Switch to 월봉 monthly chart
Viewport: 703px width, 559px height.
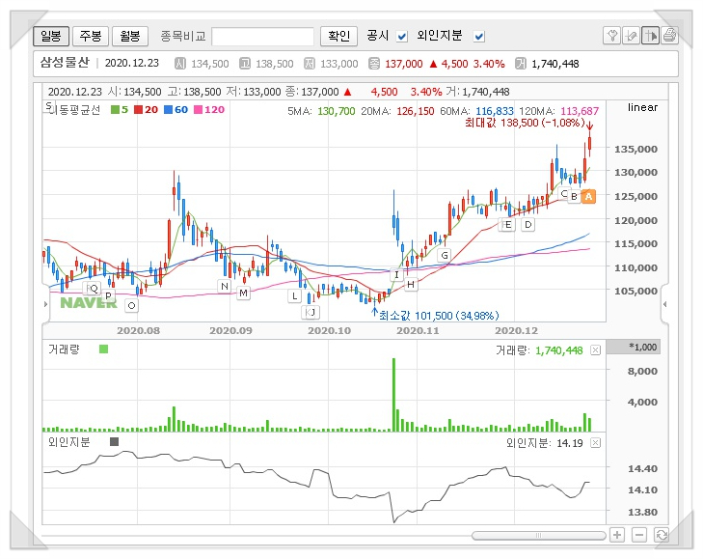coord(130,36)
